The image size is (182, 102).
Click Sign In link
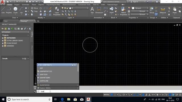point(135,2)
